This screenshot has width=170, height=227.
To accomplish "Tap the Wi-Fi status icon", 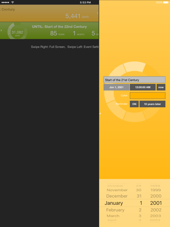I will (x=13, y=2).
